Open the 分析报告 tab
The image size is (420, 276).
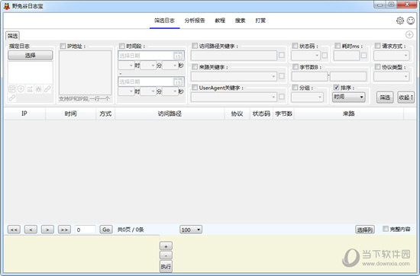tap(195, 21)
